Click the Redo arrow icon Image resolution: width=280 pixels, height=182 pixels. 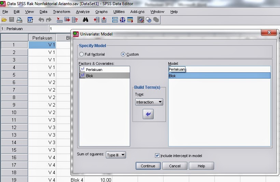[x=49, y=20]
